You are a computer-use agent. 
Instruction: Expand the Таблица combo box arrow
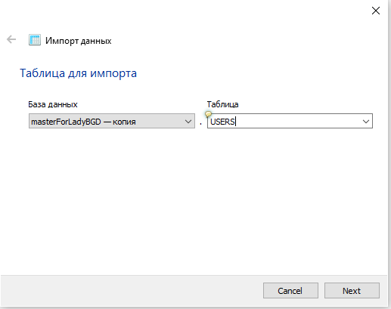pyautogui.click(x=366, y=122)
